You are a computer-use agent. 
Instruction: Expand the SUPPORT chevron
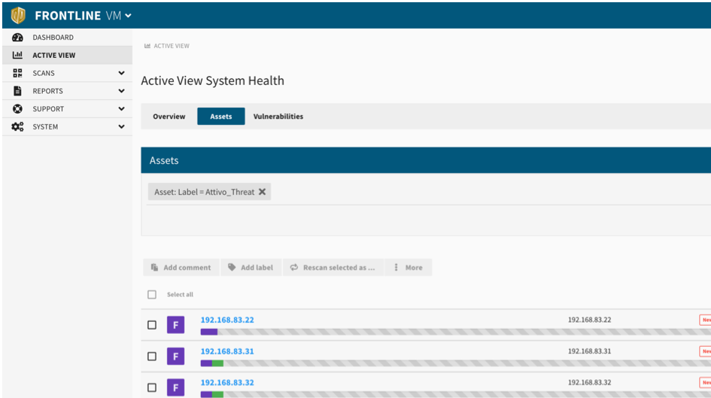point(121,109)
